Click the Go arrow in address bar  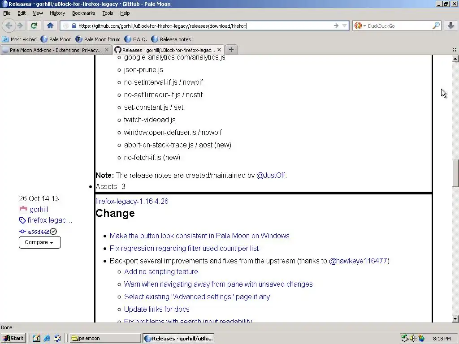[x=336, y=26]
